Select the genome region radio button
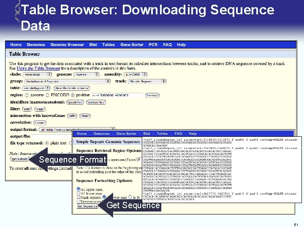The width and height of the screenshot is (304, 228). [x=27, y=95]
